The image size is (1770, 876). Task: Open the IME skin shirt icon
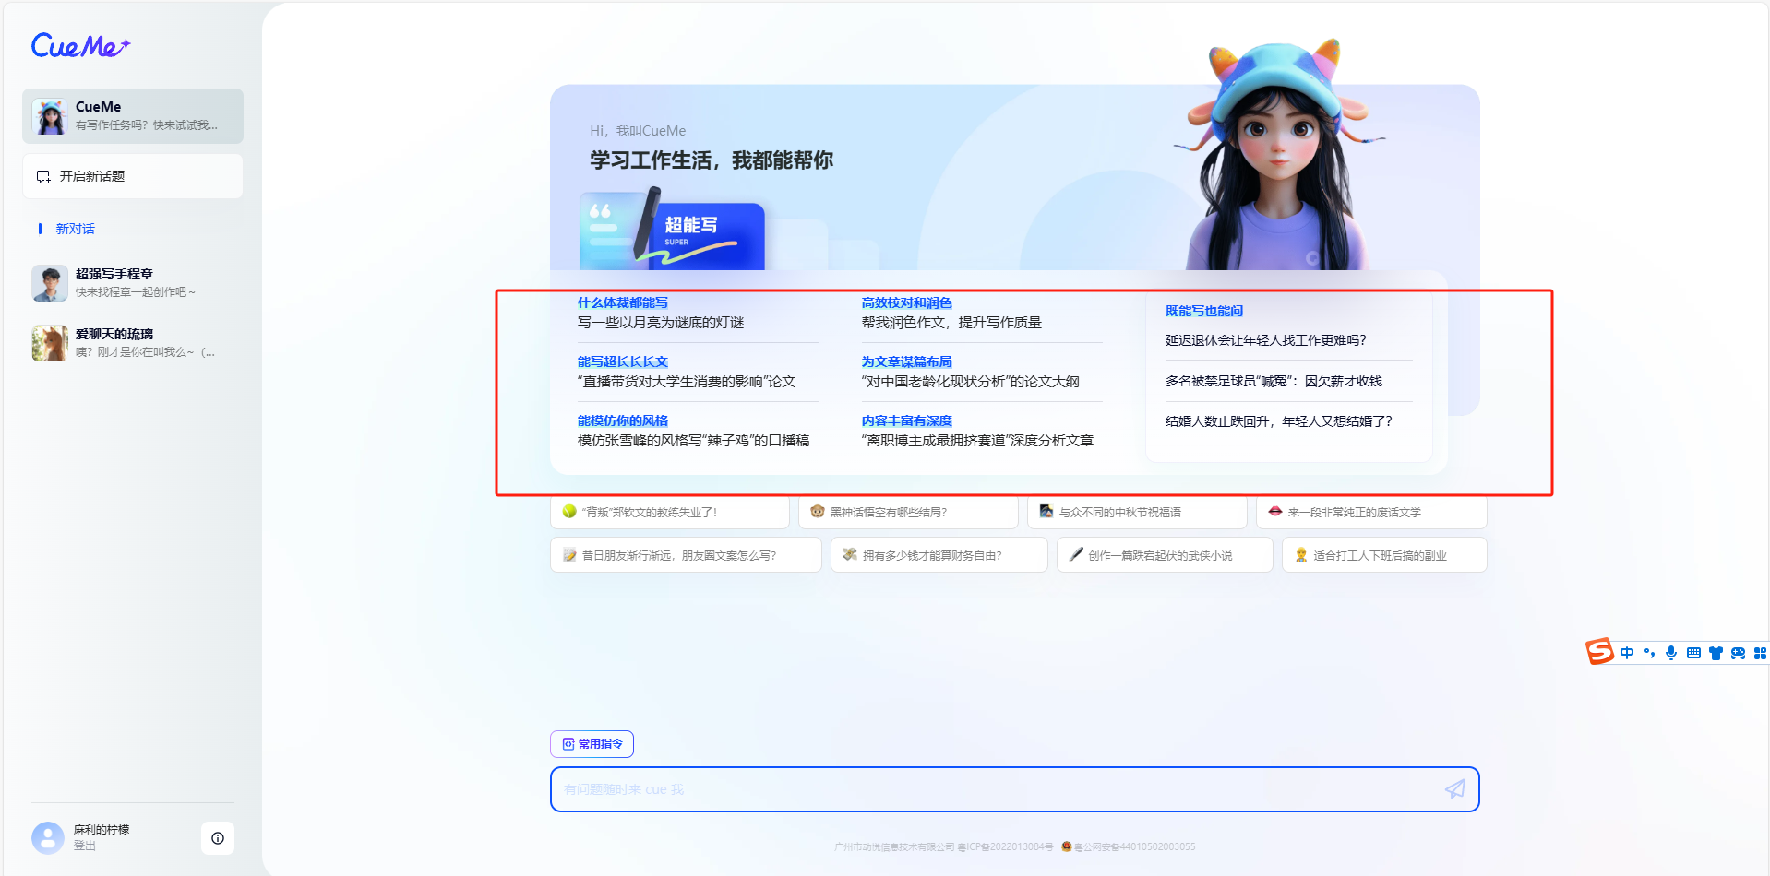pos(1716,653)
